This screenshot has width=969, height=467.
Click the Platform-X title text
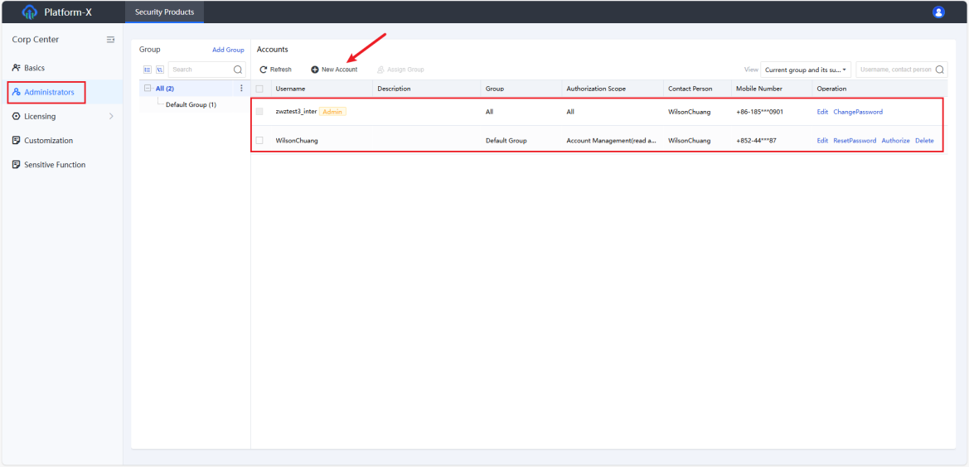click(x=68, y=12)
